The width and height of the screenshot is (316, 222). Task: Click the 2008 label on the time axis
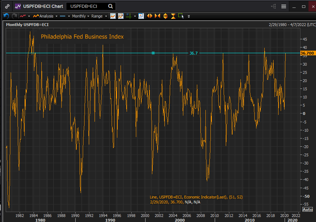pos(201,216)
